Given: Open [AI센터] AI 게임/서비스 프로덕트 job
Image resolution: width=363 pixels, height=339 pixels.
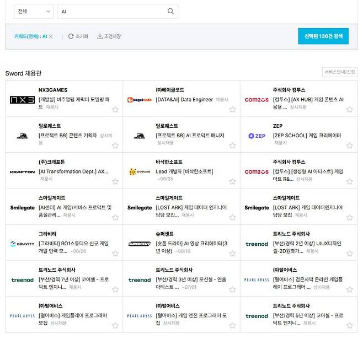Looking at the screenshot, I should pyautogui.click(x=75, y=211).
